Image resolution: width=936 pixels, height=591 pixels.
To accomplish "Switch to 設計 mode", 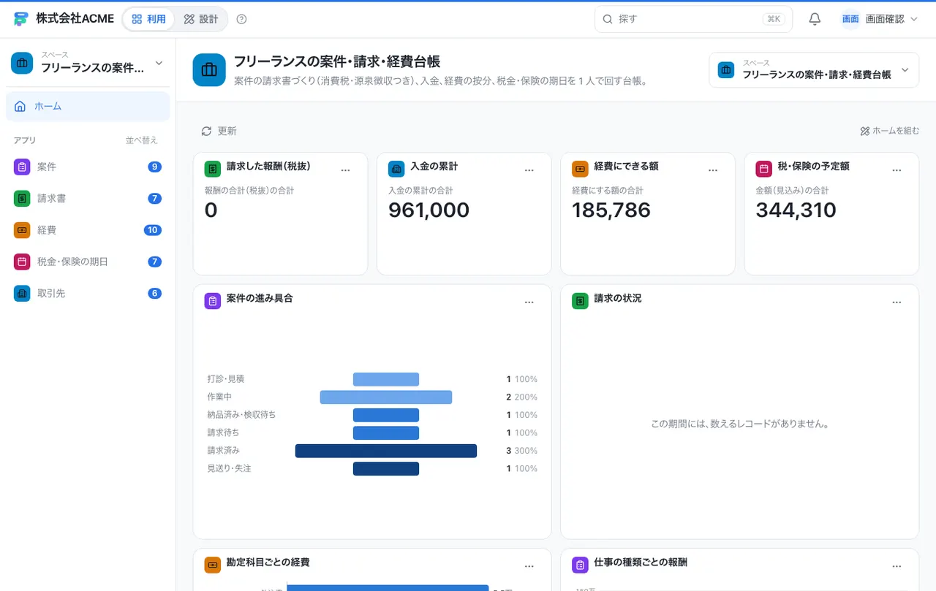I will pos(201,19).
